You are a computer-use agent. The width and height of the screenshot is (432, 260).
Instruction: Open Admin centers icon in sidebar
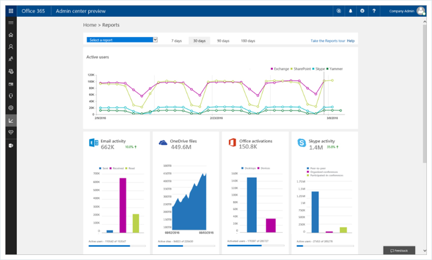[11, 145]
